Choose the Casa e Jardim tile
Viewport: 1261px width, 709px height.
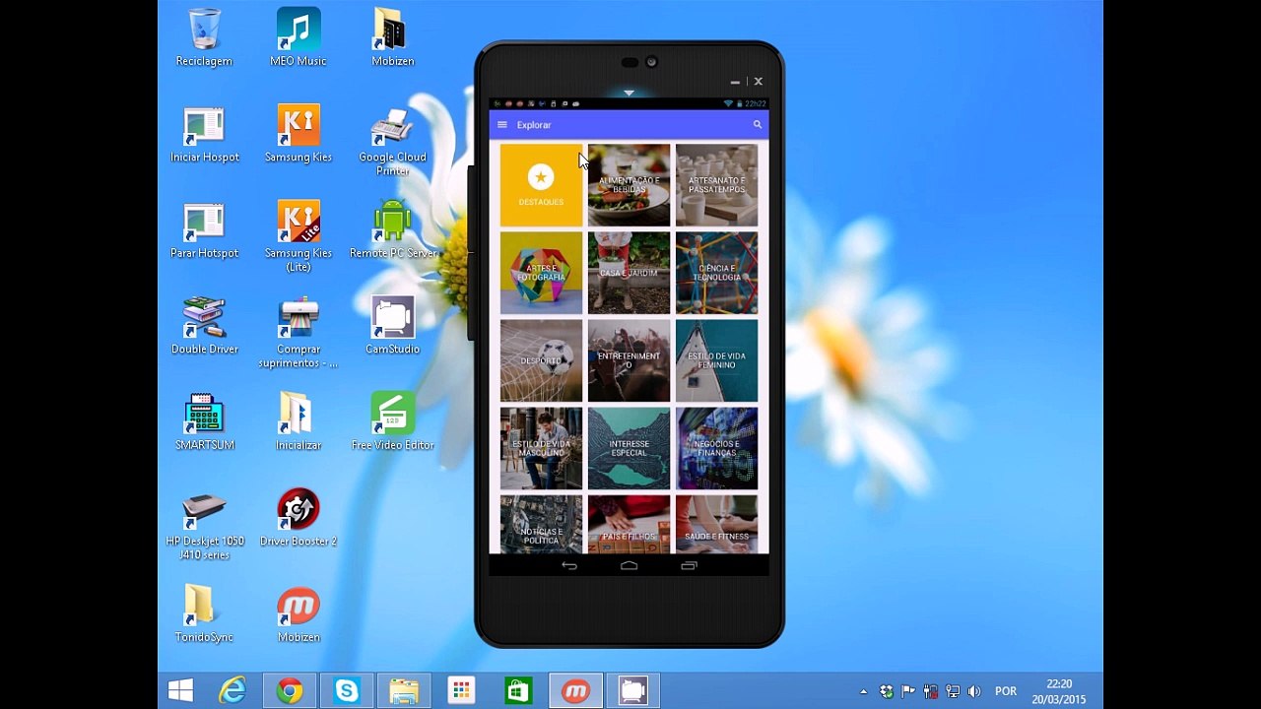pos(629,273)
